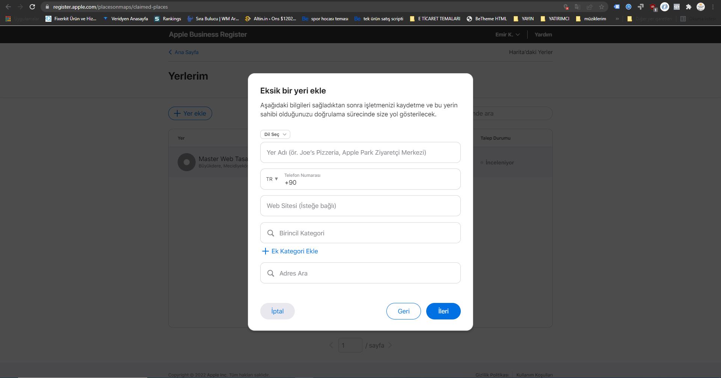This screenshot has width=721, height=378.
Task: Go back via Ana Sayfa link
Action: click(184, 52)
